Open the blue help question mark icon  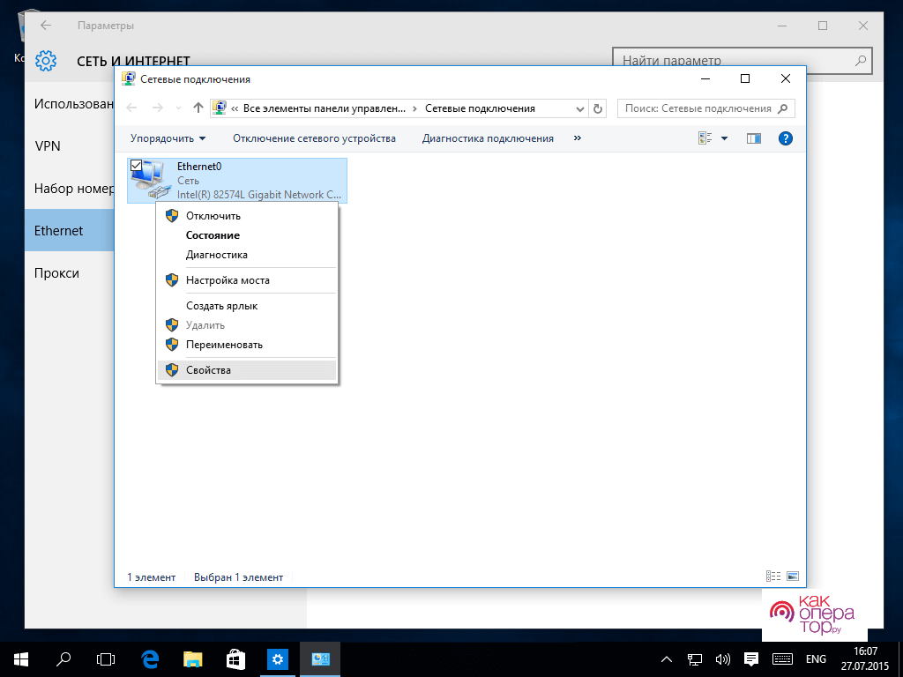[786, 138]
